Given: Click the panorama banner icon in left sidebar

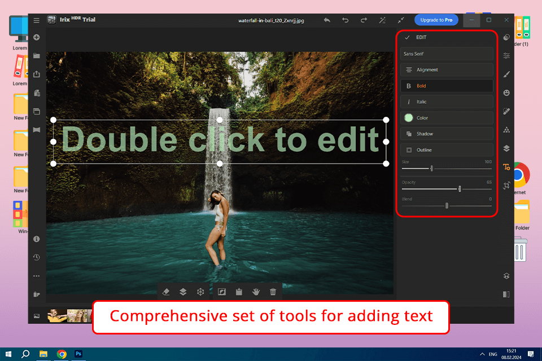Looking at the screenshot, I should coord(36,130).
